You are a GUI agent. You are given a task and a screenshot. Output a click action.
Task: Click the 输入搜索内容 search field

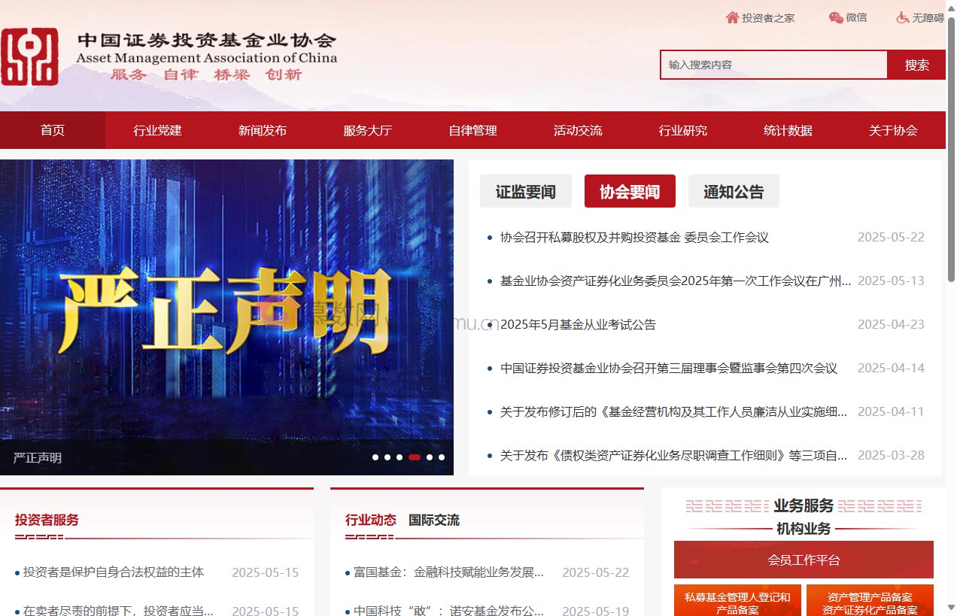(x=773, y=65)
